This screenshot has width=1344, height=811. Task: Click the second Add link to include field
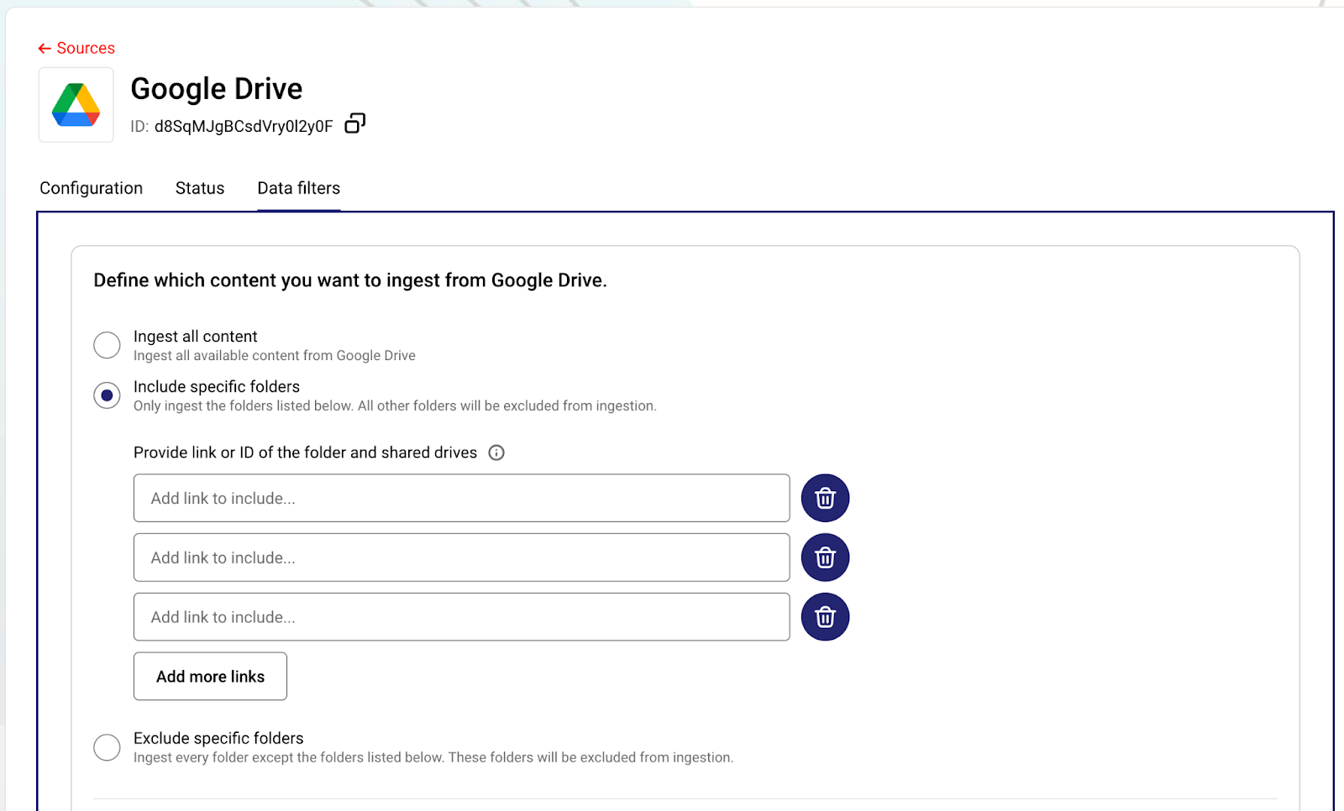[461, 558]
